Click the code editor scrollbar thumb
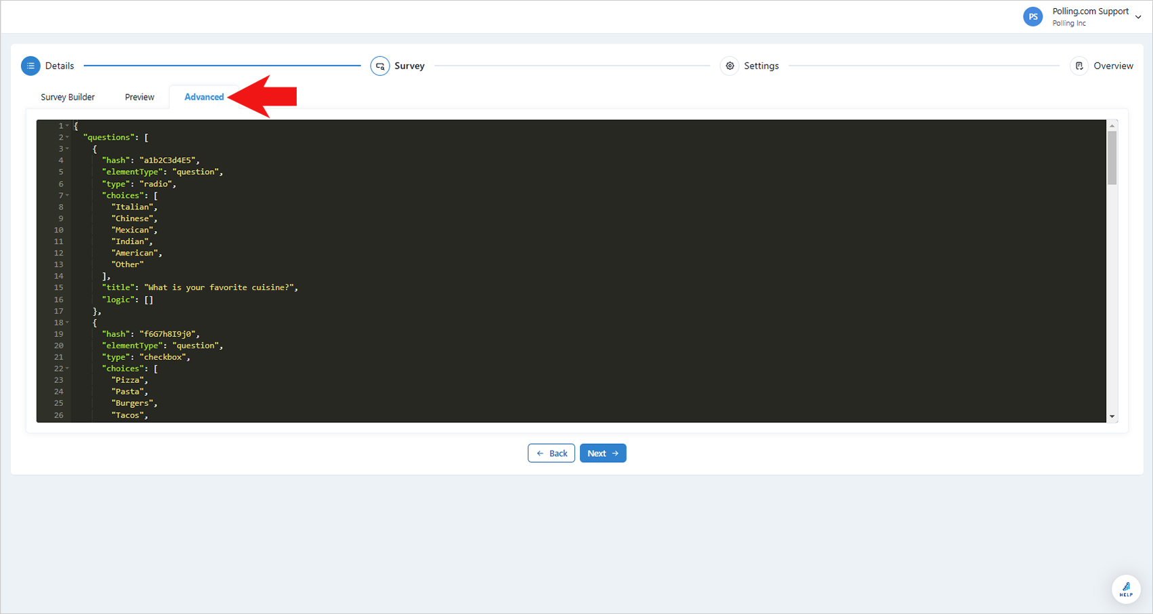 1112,158
